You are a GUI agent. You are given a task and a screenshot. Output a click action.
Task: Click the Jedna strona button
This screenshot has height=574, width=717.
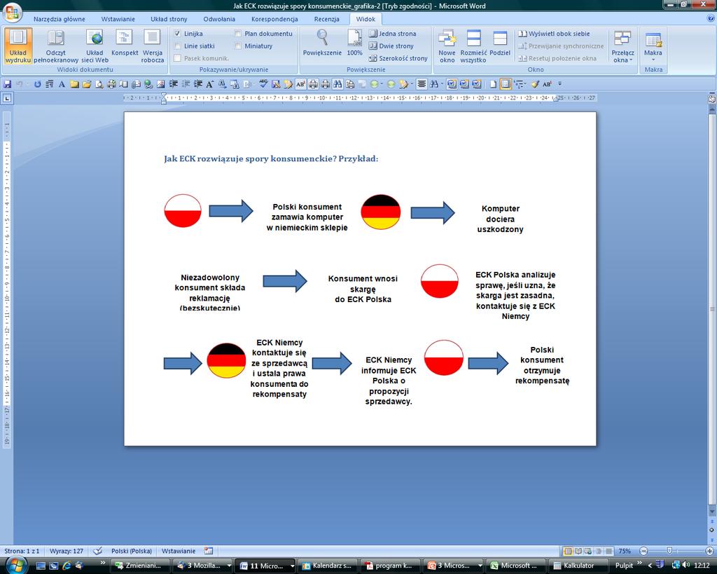coord(392,34)
